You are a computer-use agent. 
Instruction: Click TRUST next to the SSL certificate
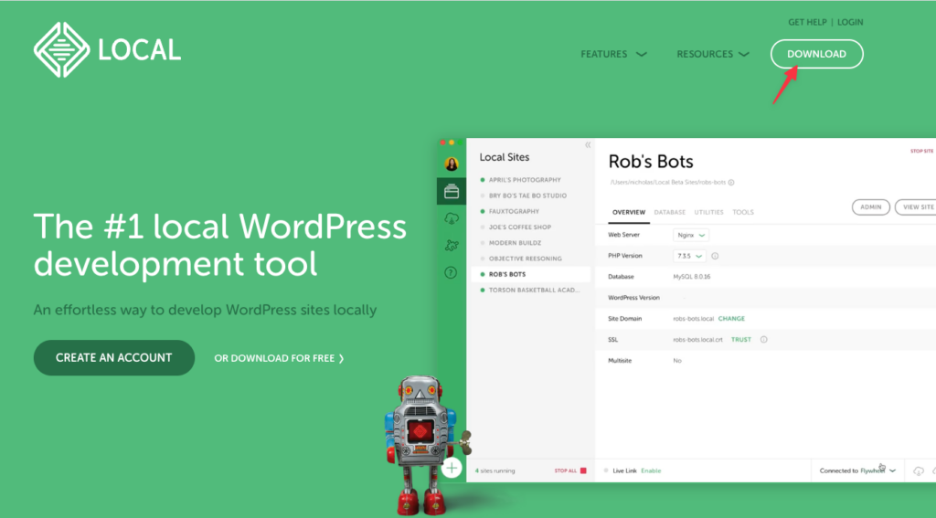tap(740, 340)
